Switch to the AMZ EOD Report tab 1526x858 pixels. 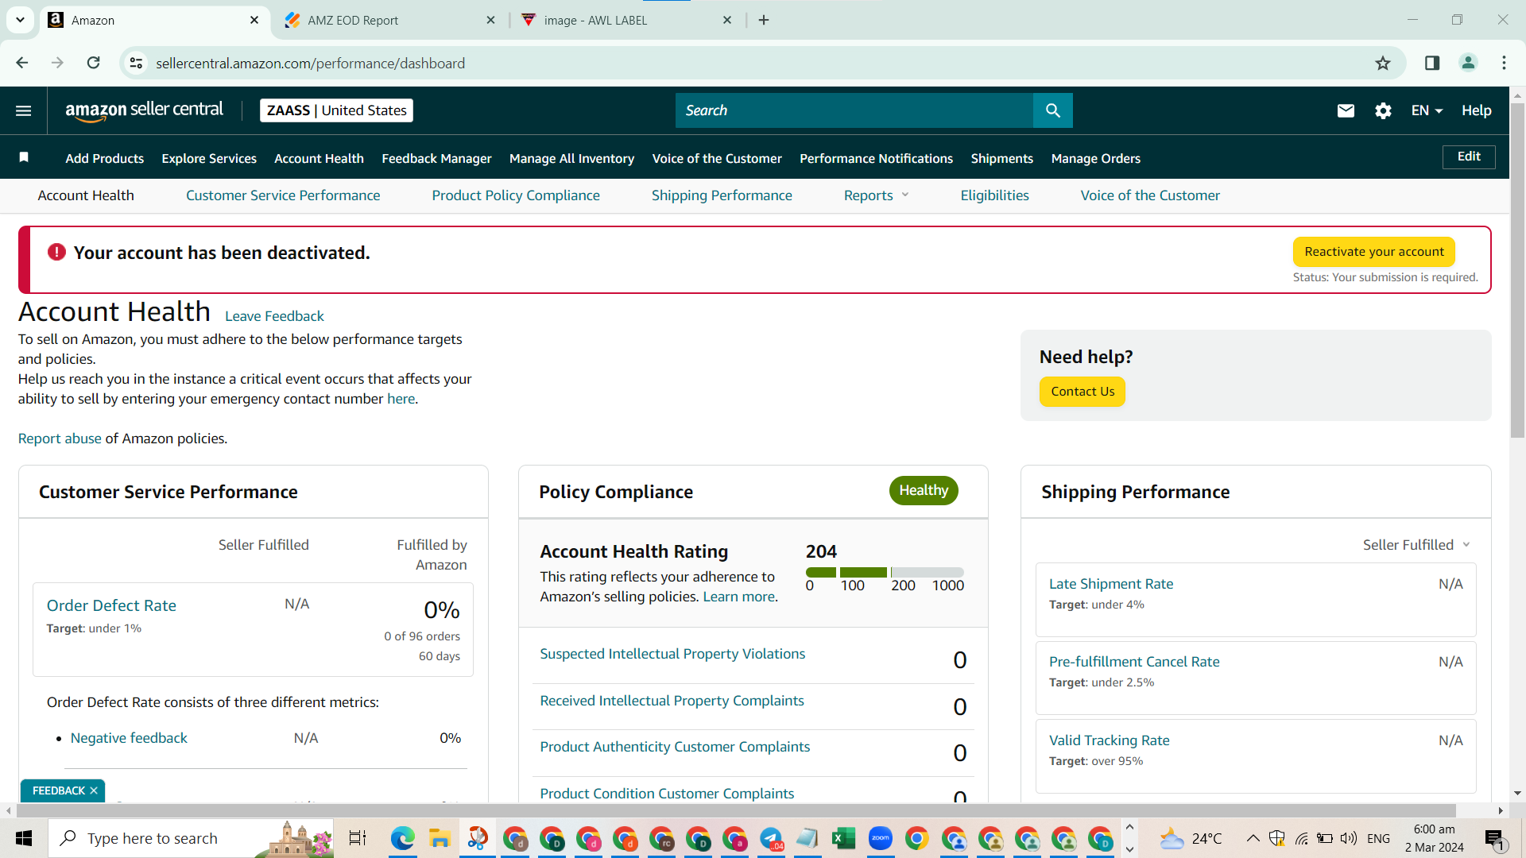point(389,20)
